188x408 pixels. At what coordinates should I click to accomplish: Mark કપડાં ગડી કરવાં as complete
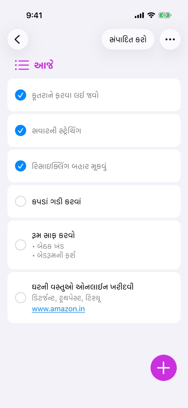tap(21, 201)
